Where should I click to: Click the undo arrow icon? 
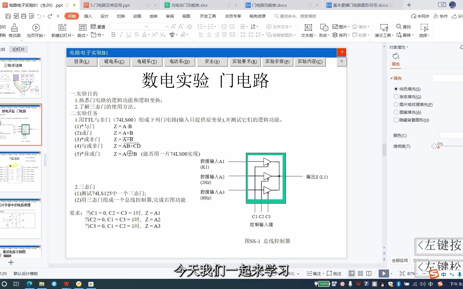pyautogui.click(x=39, y=16)
